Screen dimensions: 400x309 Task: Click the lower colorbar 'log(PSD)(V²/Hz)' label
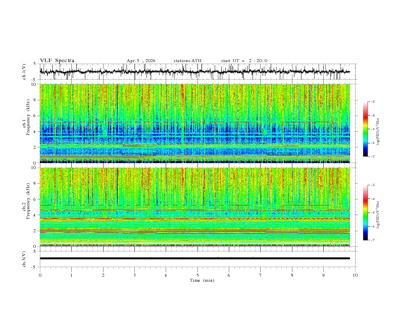(378, 215)
